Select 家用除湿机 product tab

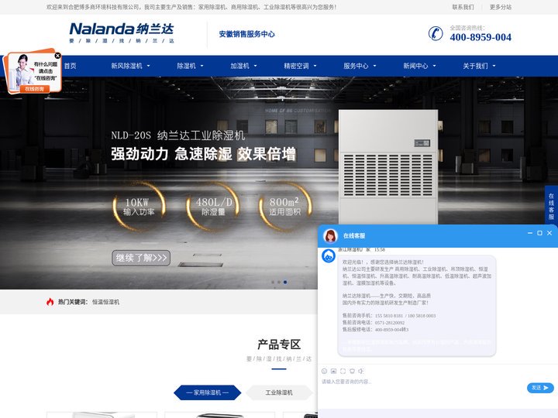[x=208, y=392]
